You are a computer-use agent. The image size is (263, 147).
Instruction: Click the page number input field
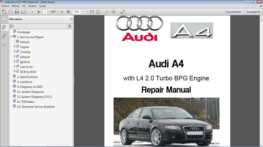(45, 12)
